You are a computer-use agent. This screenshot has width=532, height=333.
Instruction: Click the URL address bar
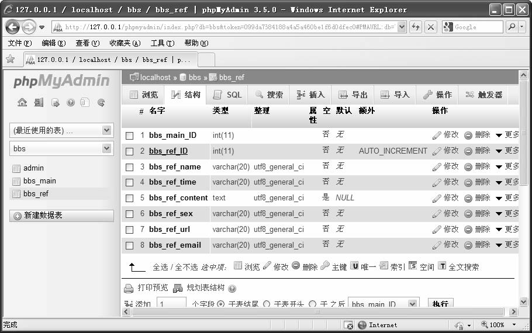point(225,27)
